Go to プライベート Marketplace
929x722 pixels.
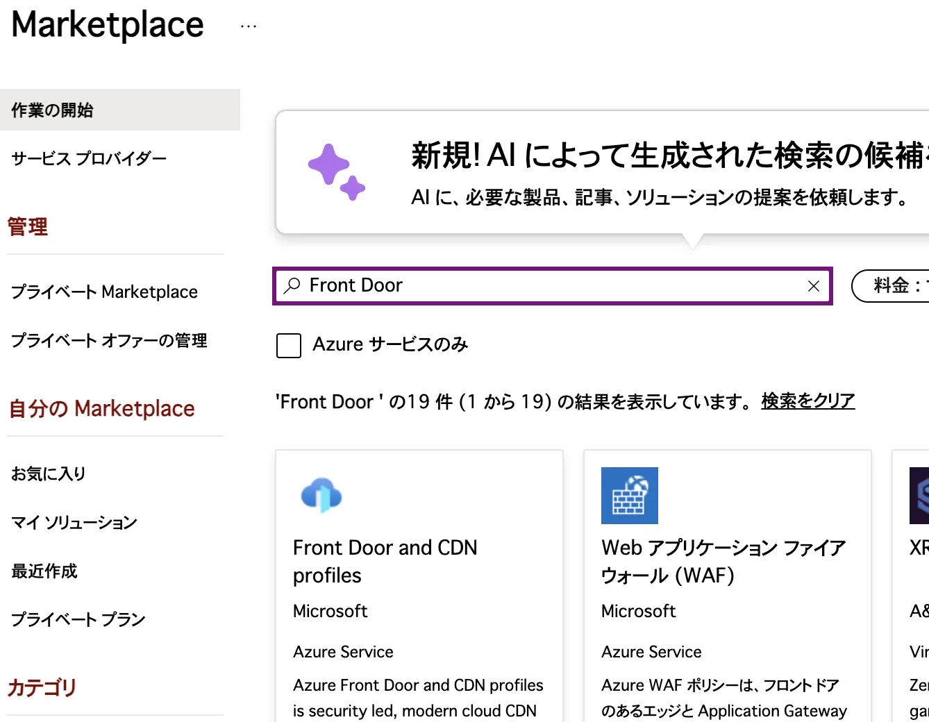pyautogui.click(x=104, y=292)
